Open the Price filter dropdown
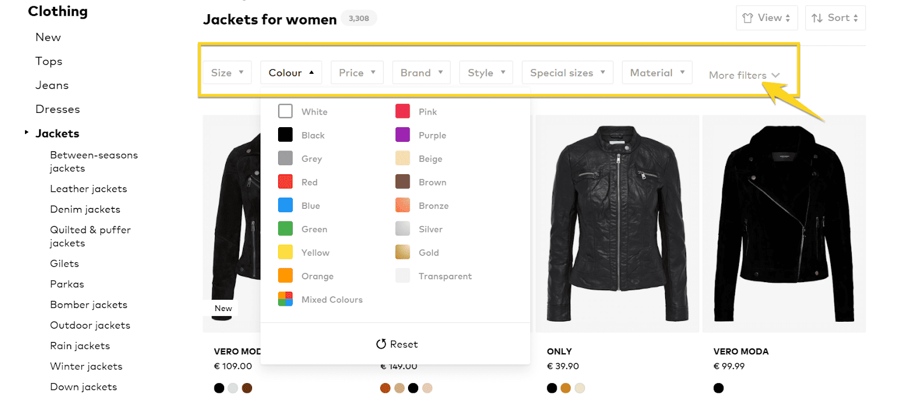 (x=357, y=73)
